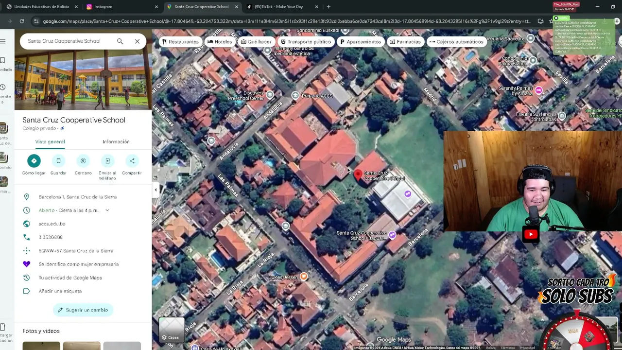Switch to the TikTok - Make Your Day tab

(278, 7)
